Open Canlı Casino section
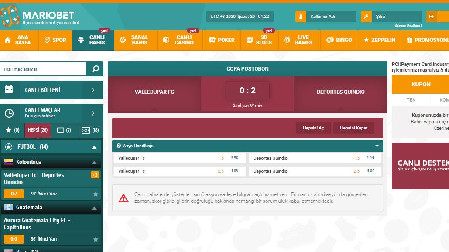The image size is (449, 252). 180,40
